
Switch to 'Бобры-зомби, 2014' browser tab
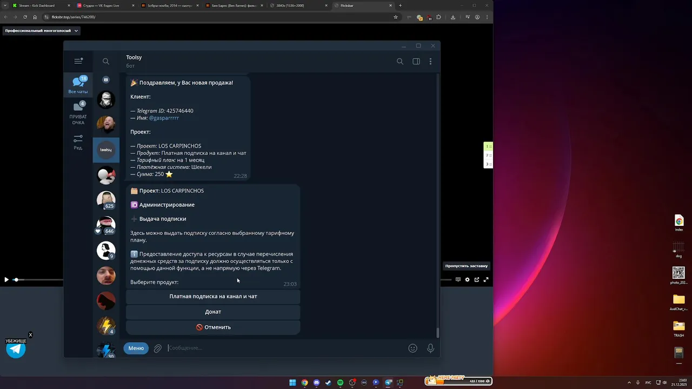(x=170, y=5)
